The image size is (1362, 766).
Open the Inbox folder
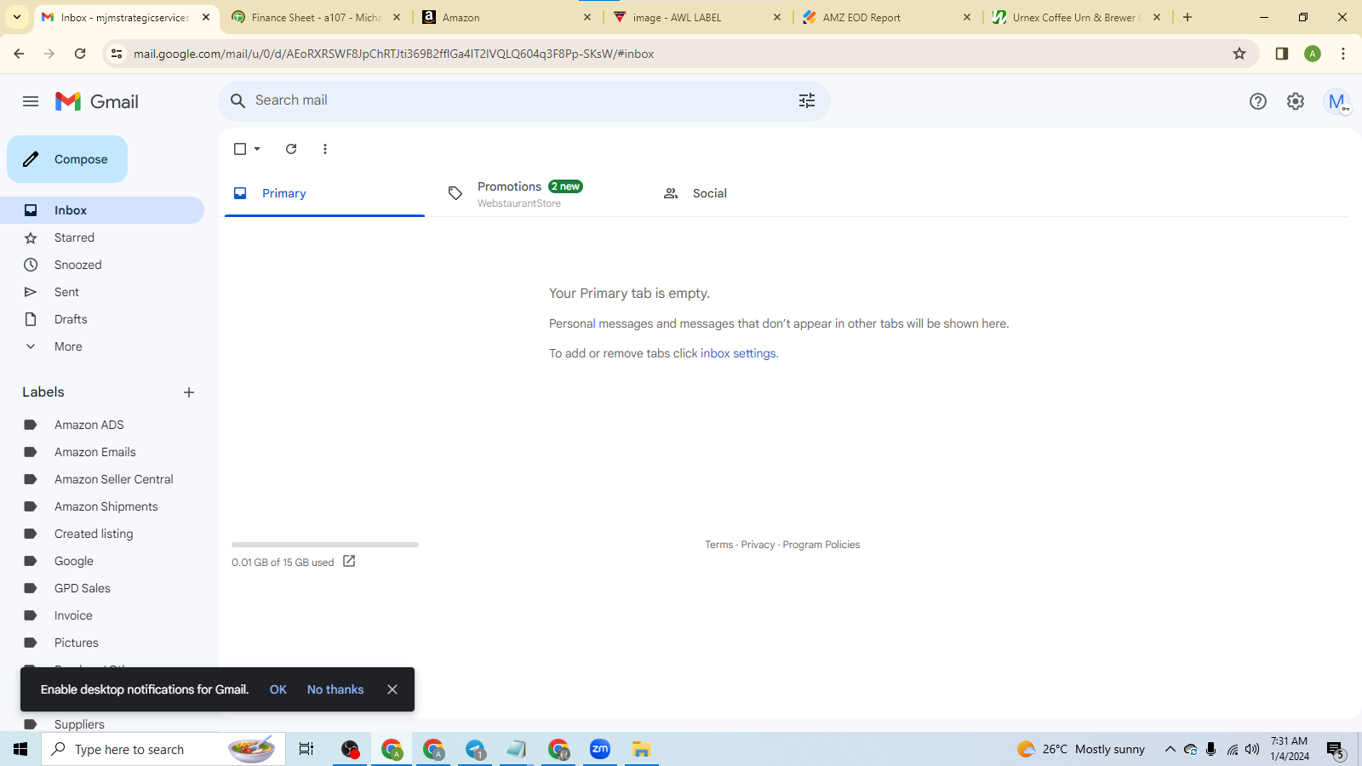coord(102,210)
